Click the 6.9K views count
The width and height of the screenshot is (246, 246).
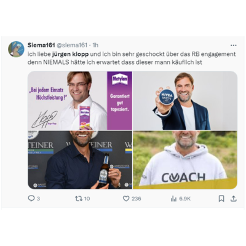point(185,199)
